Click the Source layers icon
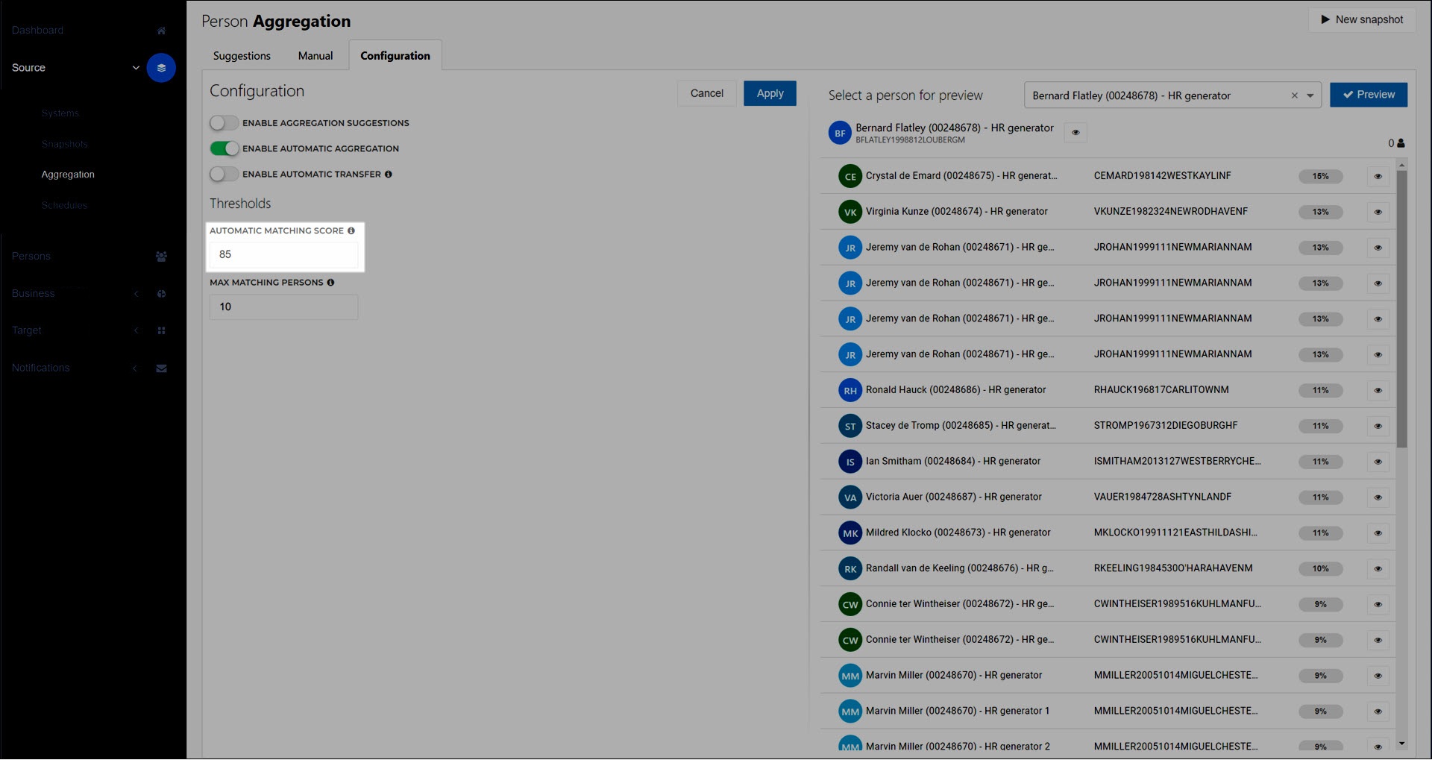 point(161,68)
